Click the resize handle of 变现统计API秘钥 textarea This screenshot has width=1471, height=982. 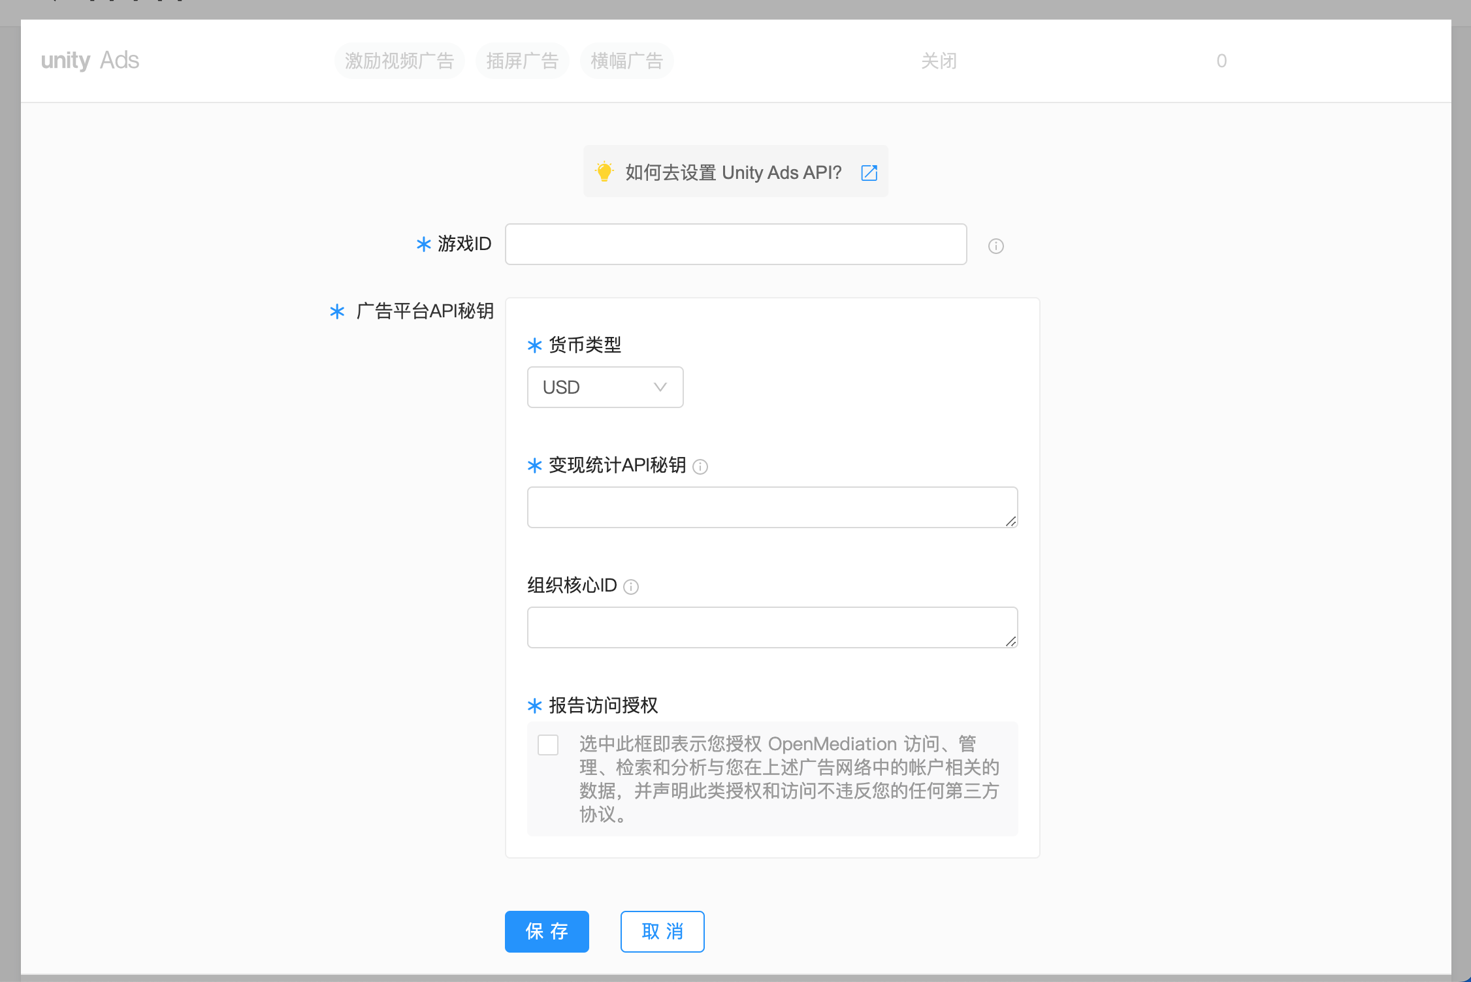[1010, 520]
